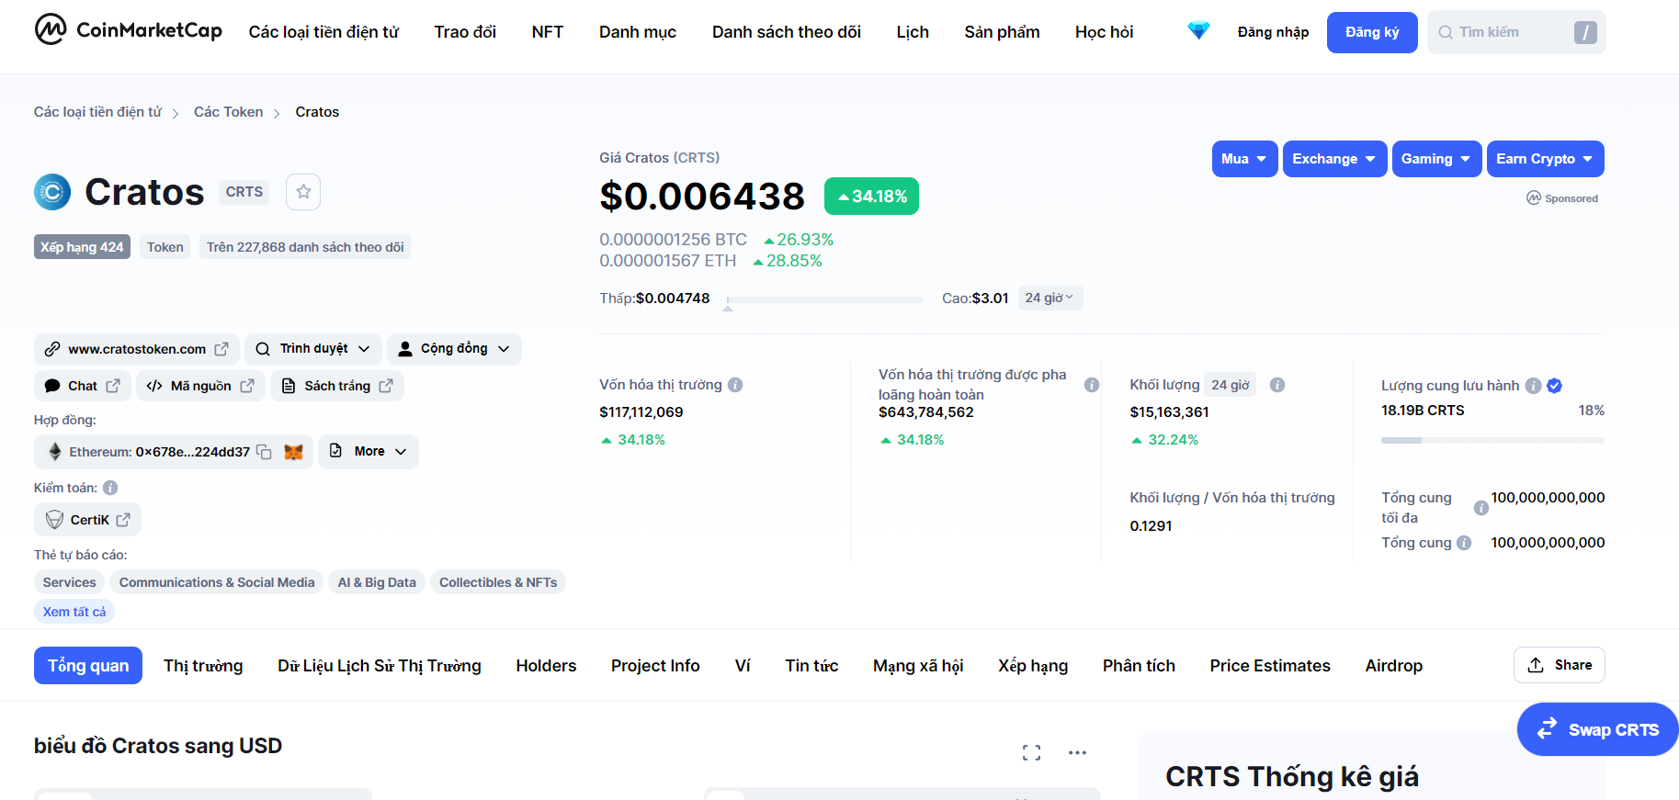Click the CoinMarketCap logo
The image size is (1679, 800).
128,30
